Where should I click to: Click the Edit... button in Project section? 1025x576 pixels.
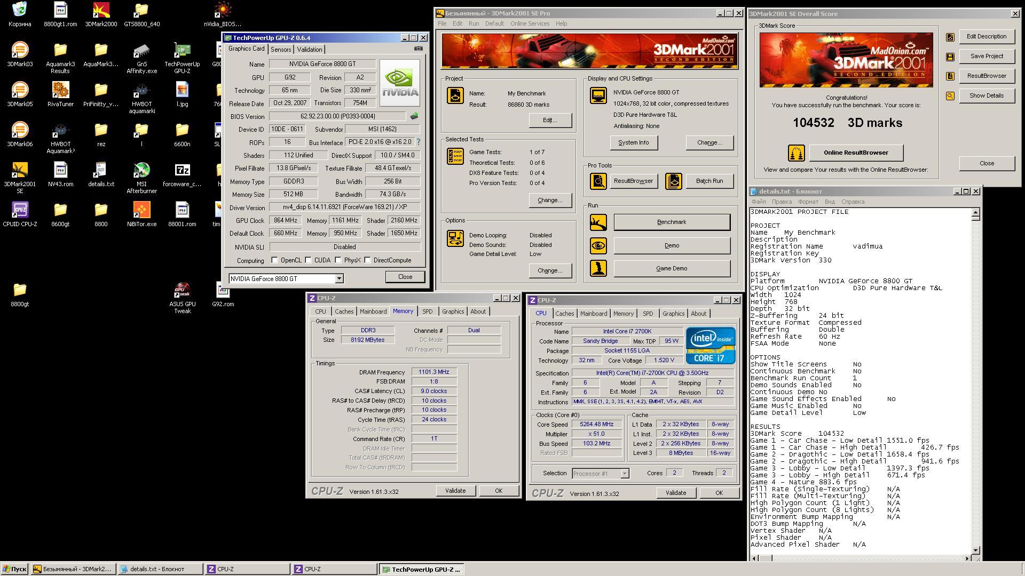[550, 120]
